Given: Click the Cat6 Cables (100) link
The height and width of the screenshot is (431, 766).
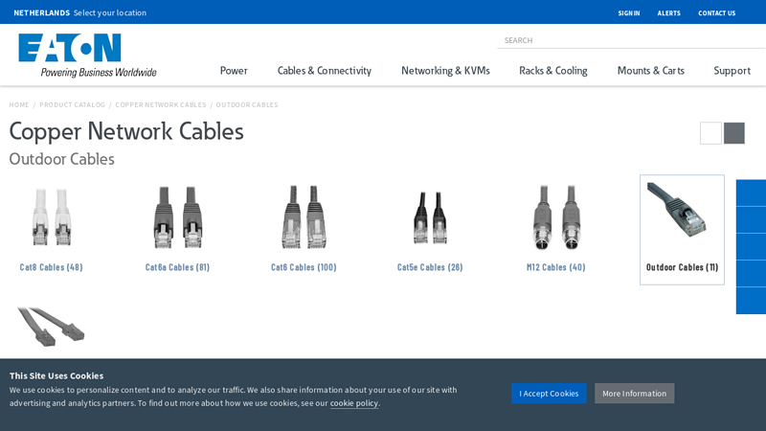Looking at the screenshot, I should coord(304,267).
